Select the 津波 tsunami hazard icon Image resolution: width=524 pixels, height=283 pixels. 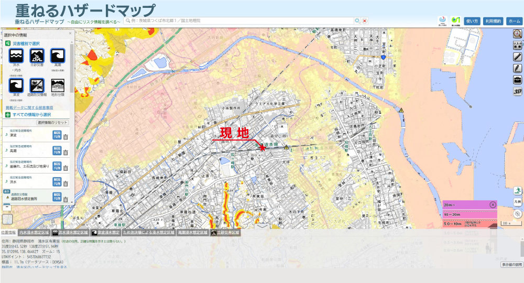tap(16, 85)
